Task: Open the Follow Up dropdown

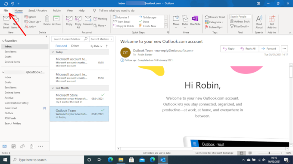Action: click(x=214, y=27)
